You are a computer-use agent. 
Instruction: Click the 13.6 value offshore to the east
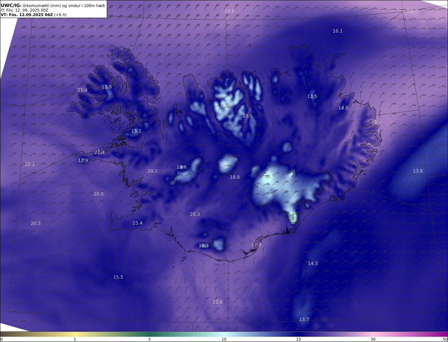pos(418,171)
